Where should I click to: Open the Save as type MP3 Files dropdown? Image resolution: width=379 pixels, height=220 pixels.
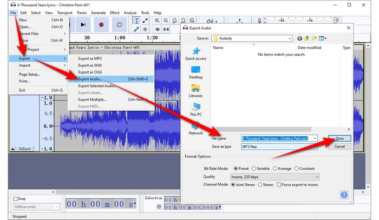click(279, 146)
